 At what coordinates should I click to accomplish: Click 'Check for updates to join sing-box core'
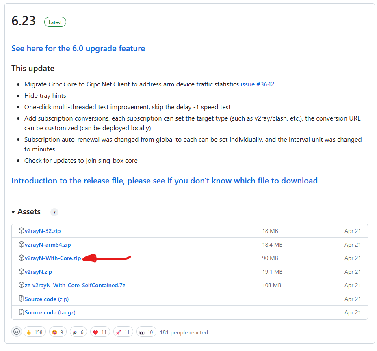click(x=81, y=161)
